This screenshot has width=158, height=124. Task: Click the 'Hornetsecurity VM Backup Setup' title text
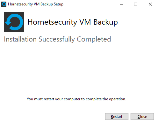tap(36, 4)
